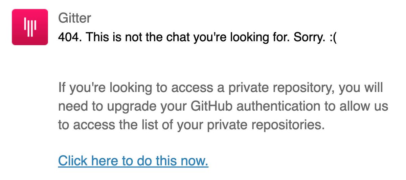Click the pink Gitter logo icon
The width and height of the screenshot is (406, 180).
point(30,27)
